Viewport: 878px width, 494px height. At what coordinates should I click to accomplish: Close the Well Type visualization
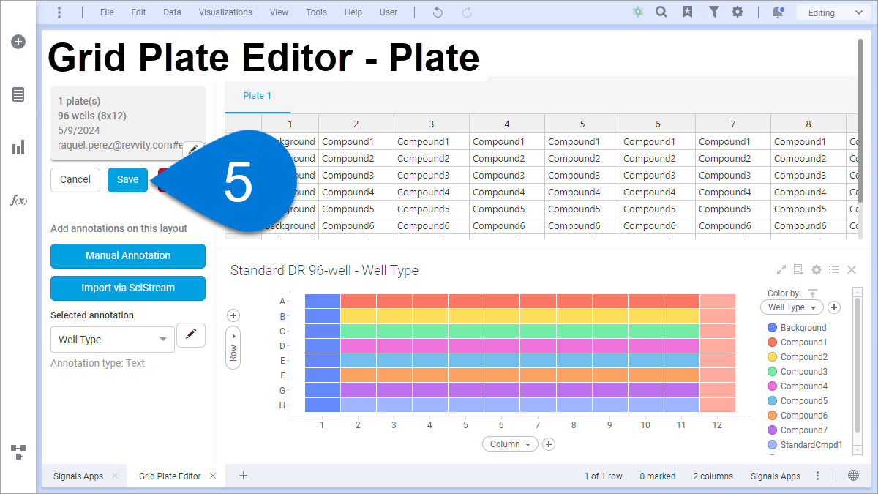coord(852,270)
